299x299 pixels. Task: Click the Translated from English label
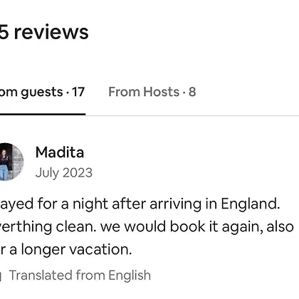click(80, 276)
